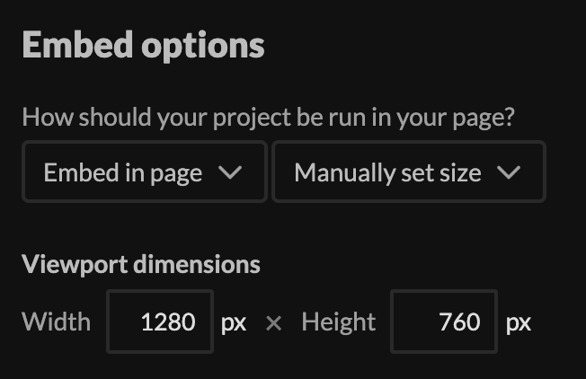Click the Height label
Image resolution: width=586 pixels, height=379 pixels.
pos(339,322)
